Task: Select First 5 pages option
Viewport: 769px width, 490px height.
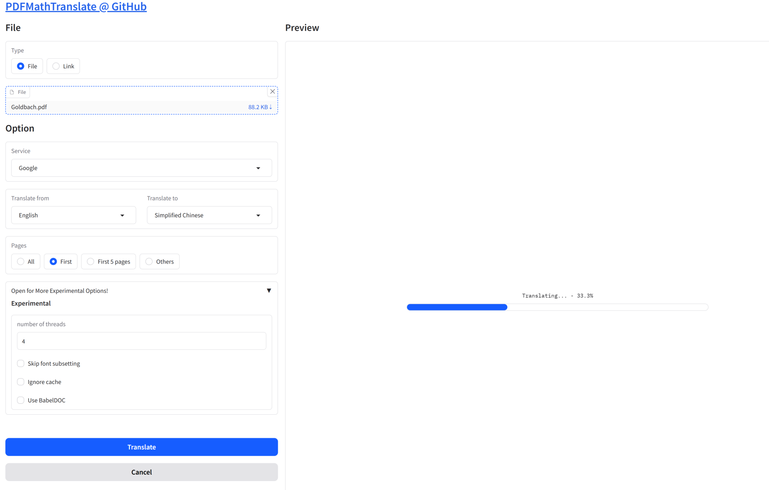Action: (x=90, y=262)
